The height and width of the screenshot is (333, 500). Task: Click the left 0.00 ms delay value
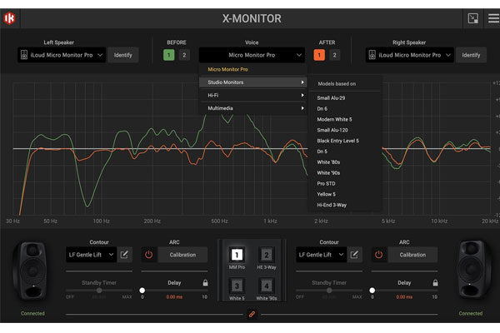(174, 297)
